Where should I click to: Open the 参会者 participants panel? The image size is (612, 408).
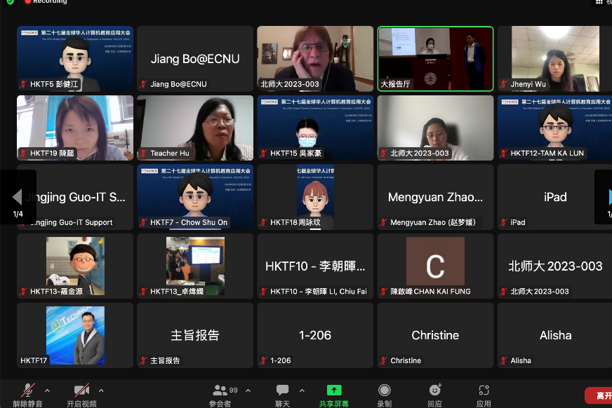click(x=220, y=395)
